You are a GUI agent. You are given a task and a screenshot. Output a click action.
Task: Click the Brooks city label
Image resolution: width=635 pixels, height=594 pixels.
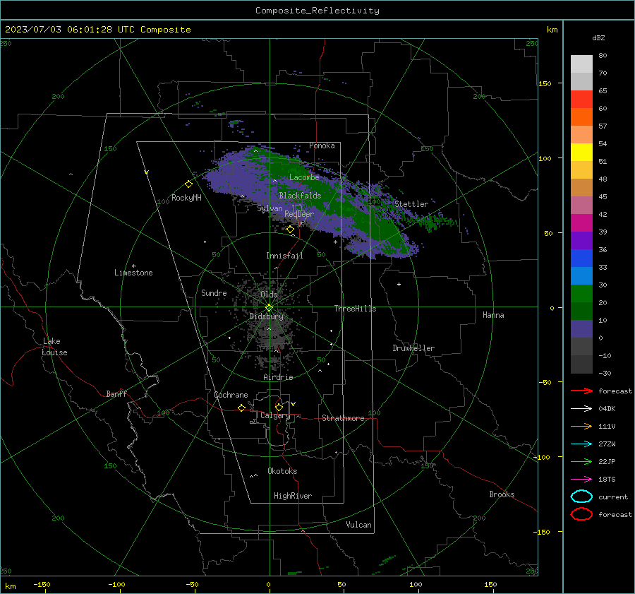point(502,494)
